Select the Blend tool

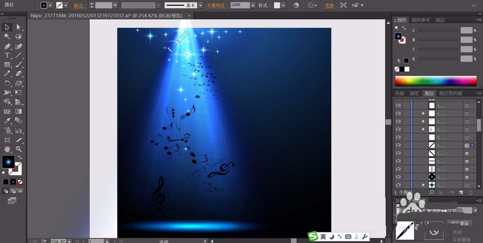click(x=18, y=120)
